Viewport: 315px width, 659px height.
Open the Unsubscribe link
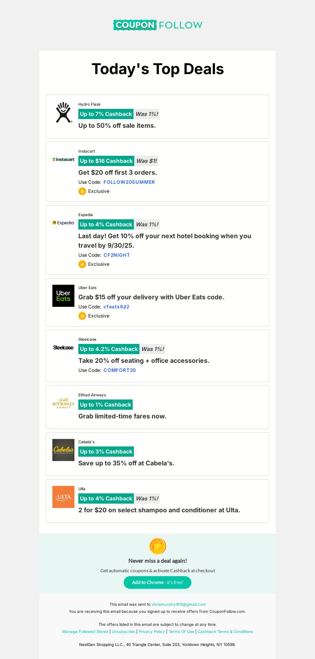[x=123, y=632]
